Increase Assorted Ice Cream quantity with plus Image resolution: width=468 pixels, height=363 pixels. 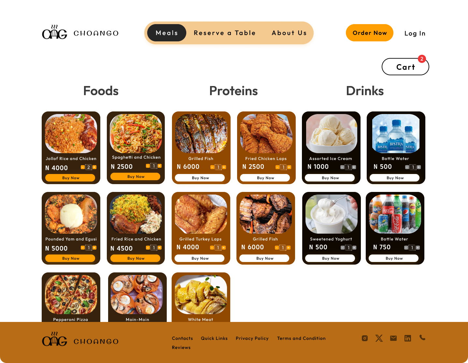pyautogui.click(x=354, y=167)
